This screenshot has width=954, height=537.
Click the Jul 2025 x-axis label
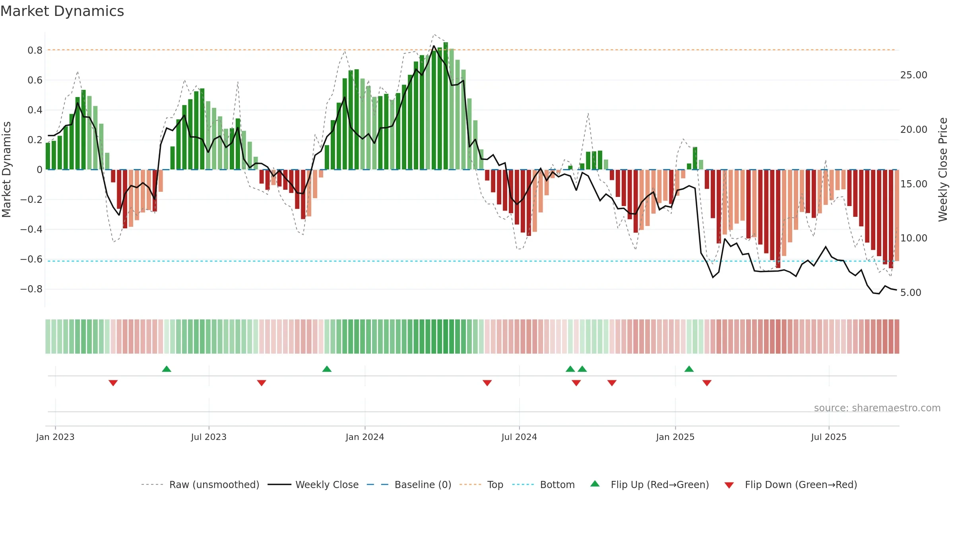(829, 437)
